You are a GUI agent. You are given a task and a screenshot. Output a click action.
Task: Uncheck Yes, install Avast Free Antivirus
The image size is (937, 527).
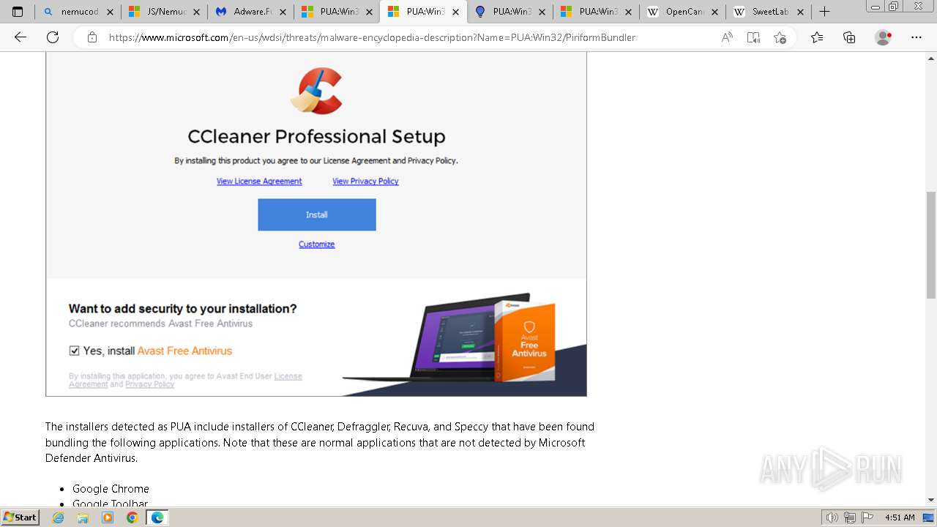74,351
